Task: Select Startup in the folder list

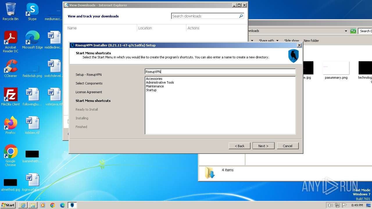Action: (x=151, y=90)
